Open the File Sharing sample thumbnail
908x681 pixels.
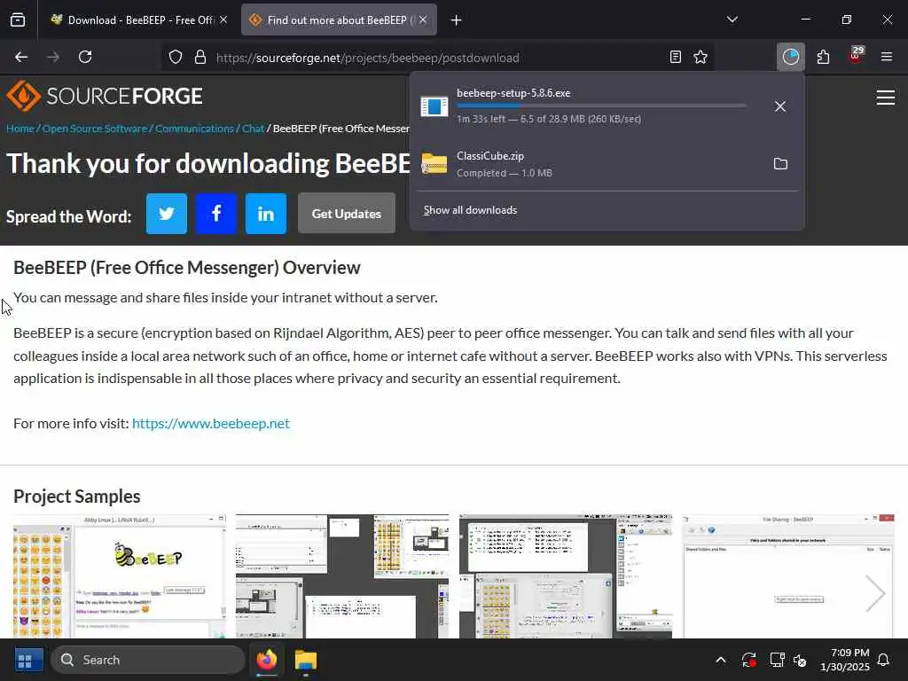coord(788,576)
